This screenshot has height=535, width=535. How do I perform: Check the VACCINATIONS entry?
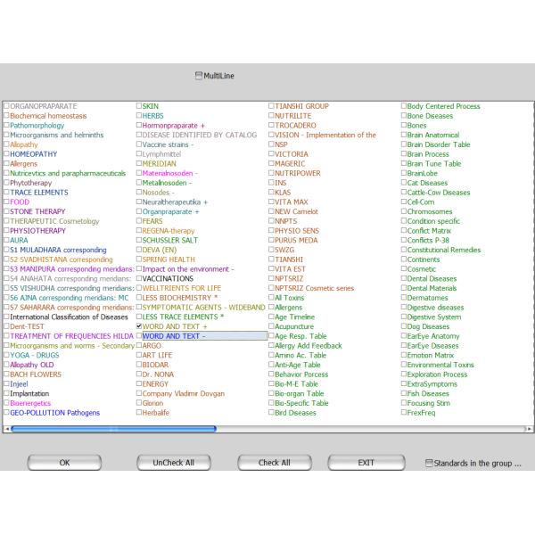(139, 278)
